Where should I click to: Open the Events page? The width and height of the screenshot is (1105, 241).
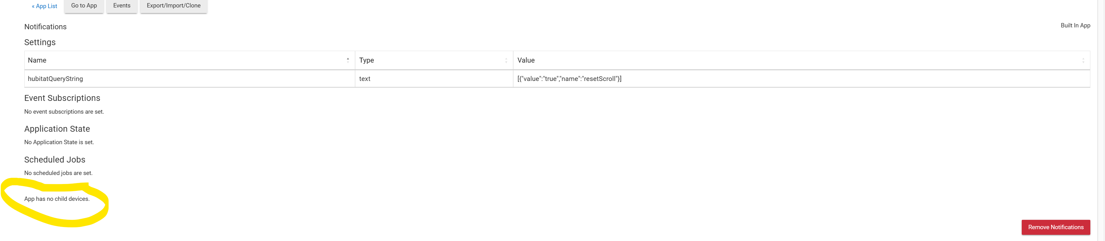122,6
